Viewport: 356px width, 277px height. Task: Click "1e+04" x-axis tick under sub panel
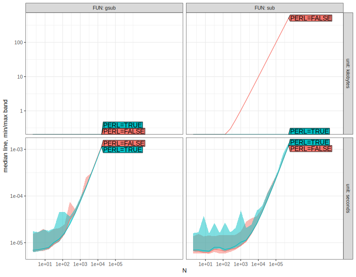point(259,264)
